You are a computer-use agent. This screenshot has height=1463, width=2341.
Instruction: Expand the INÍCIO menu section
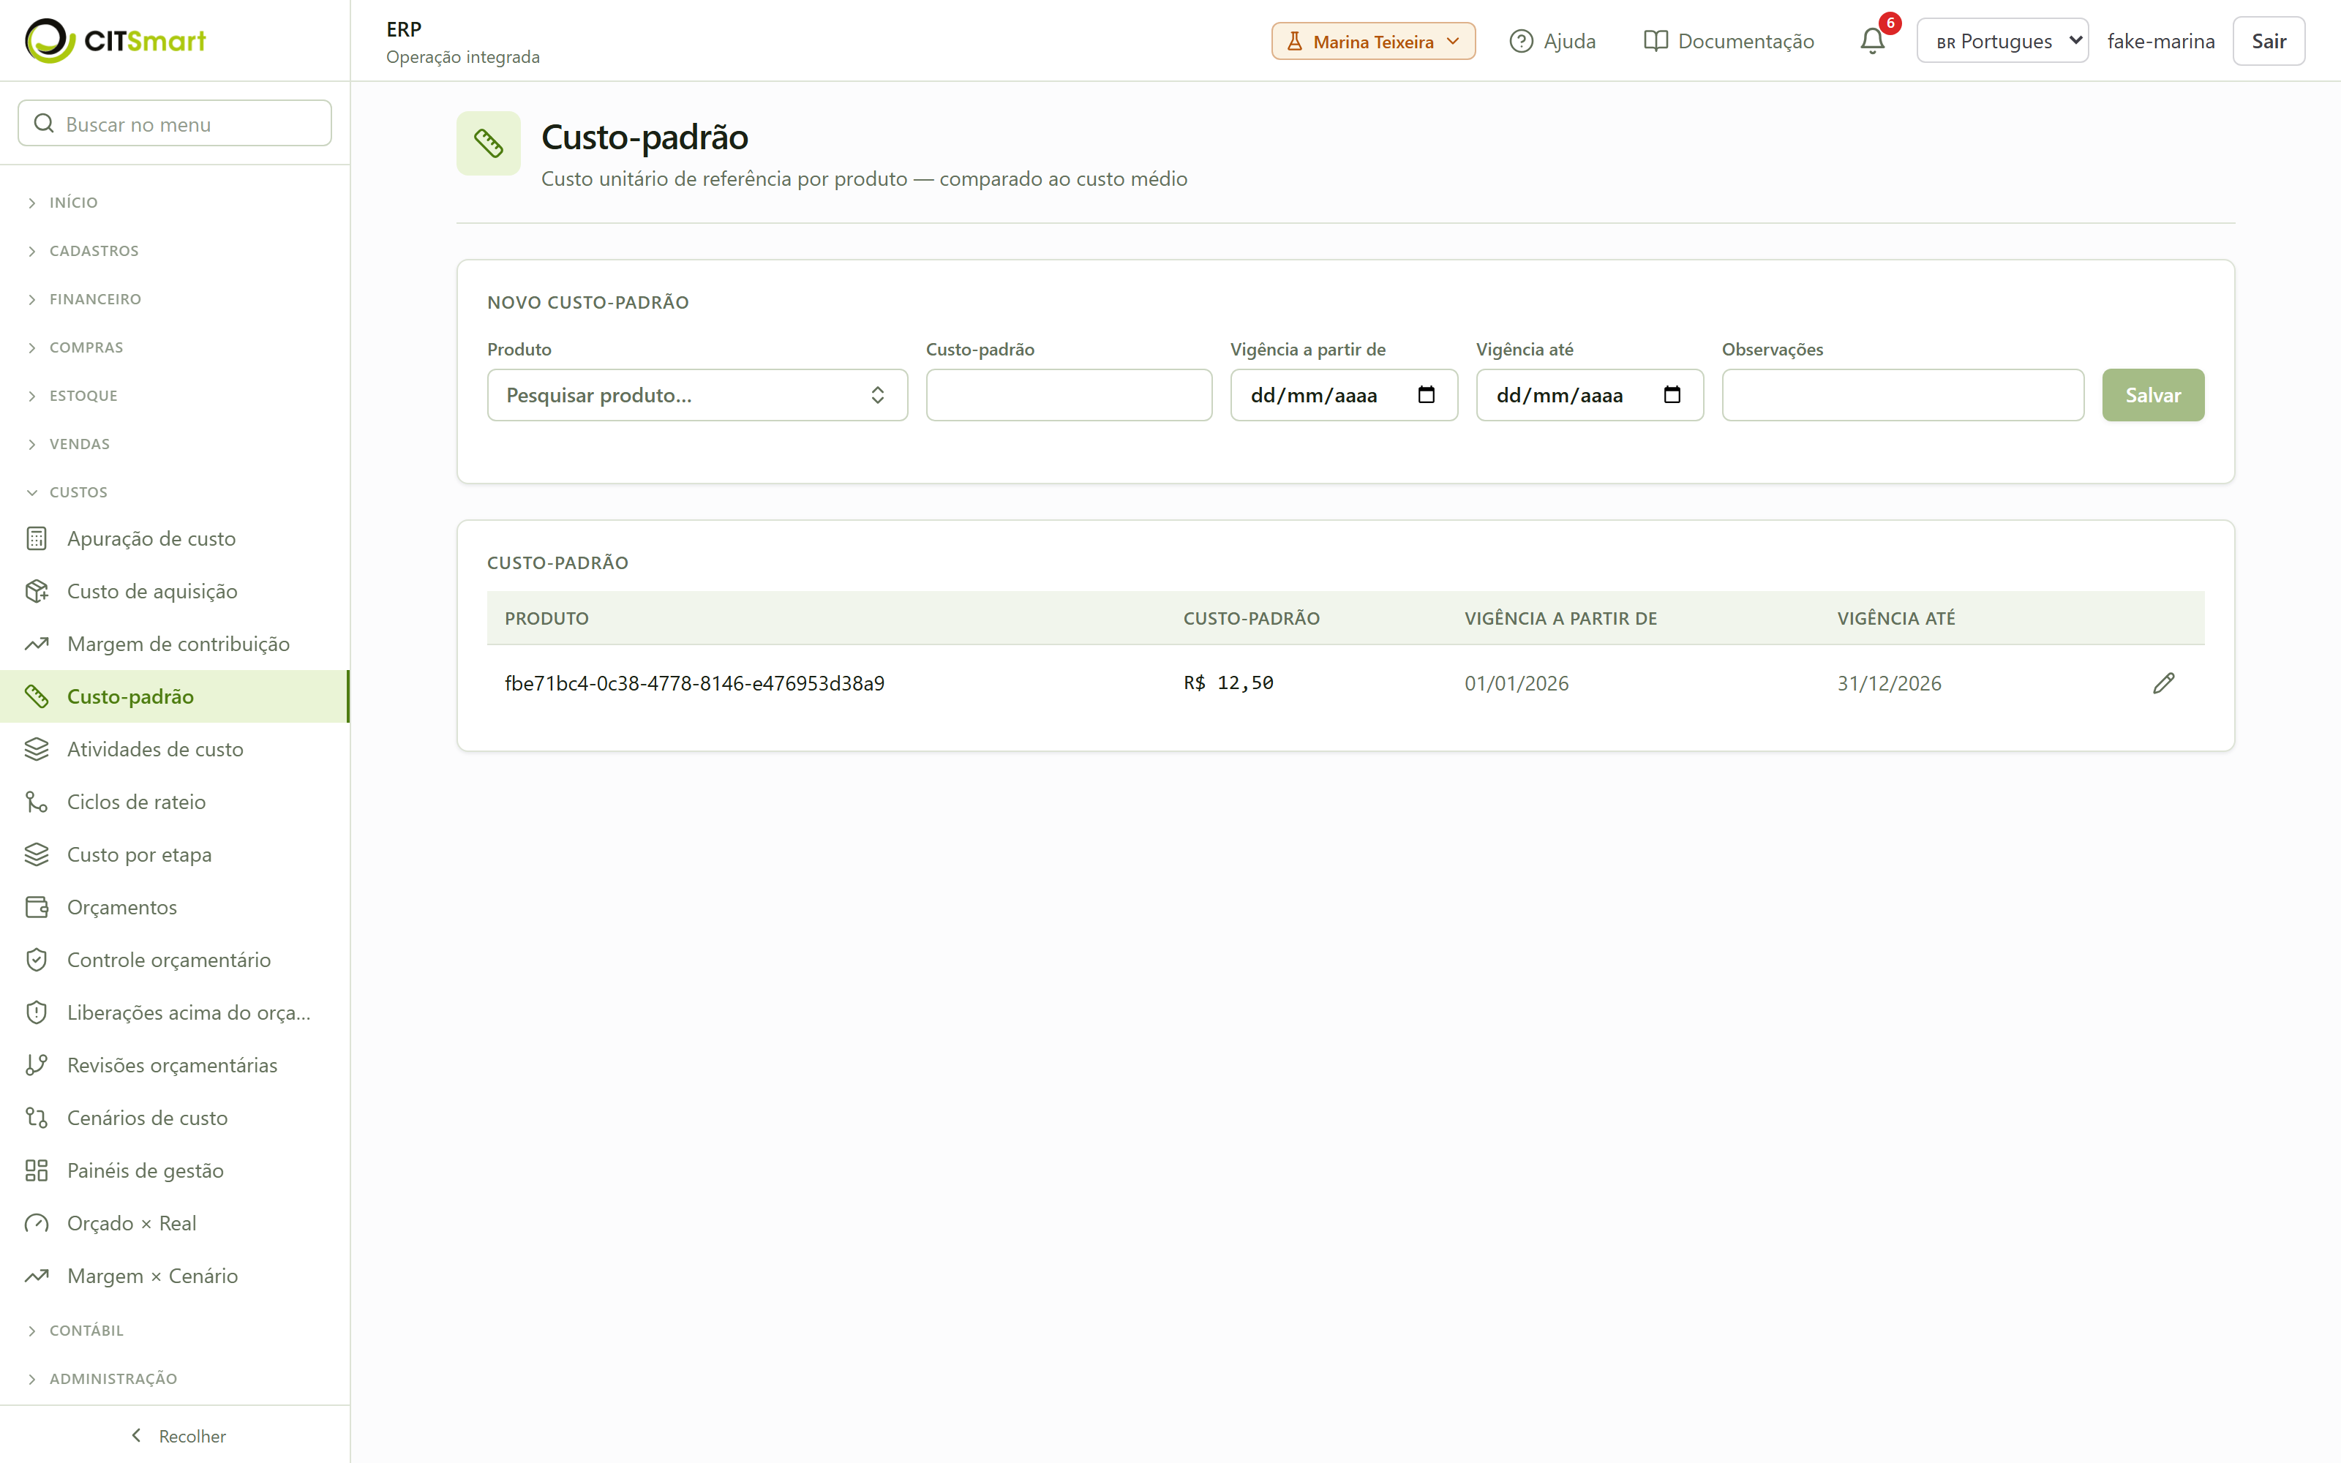(x=73, y=202)
